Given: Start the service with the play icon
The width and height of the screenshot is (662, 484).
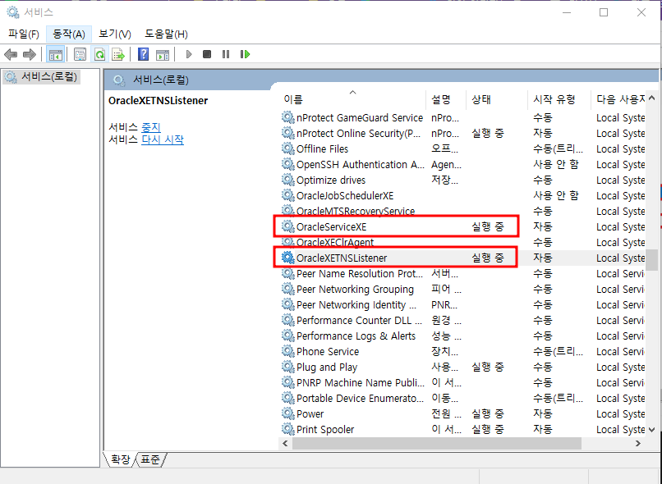Looking at the screenshot, I should [189, 54].
